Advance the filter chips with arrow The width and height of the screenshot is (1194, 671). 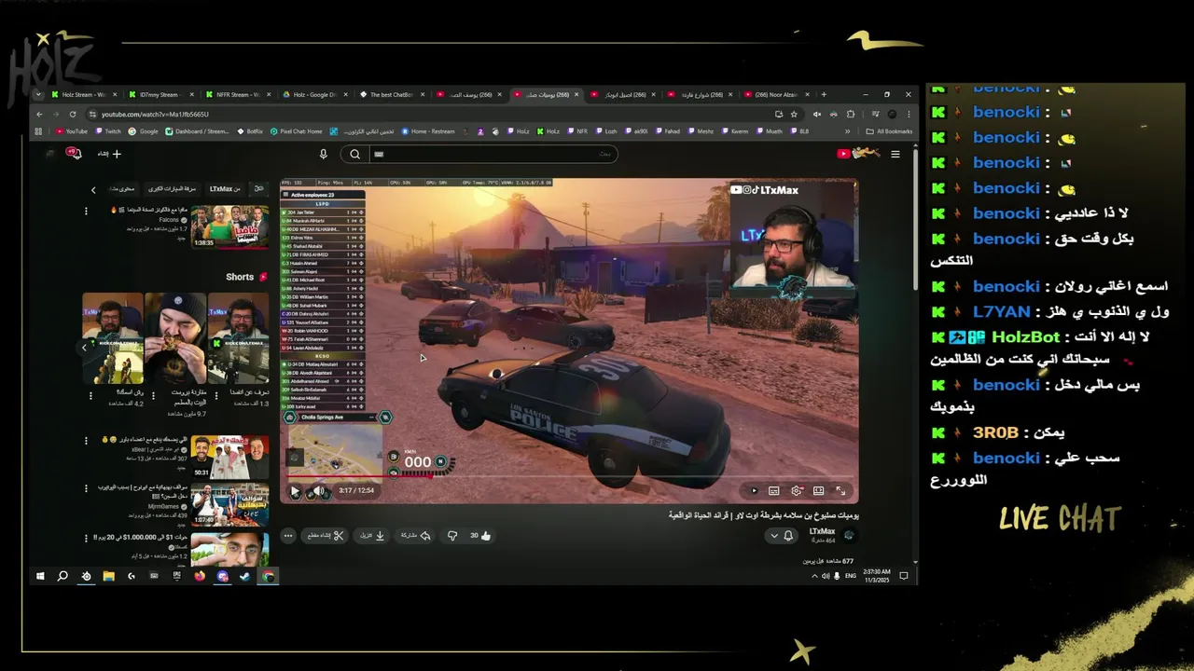point(93,190)
